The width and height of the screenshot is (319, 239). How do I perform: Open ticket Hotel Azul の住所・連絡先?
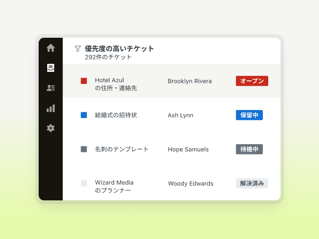tap(116, 84)
